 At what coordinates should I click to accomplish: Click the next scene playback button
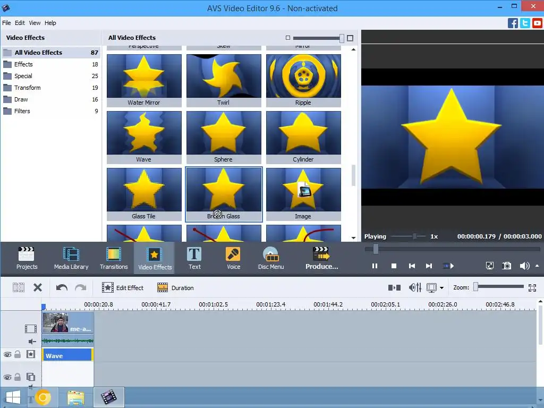448,266
